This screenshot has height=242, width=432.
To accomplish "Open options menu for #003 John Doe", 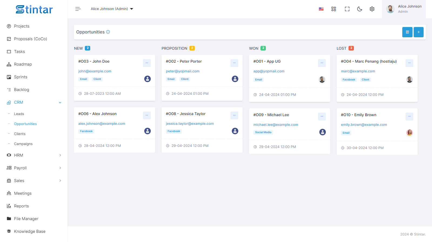I will (x=147, y=63).
